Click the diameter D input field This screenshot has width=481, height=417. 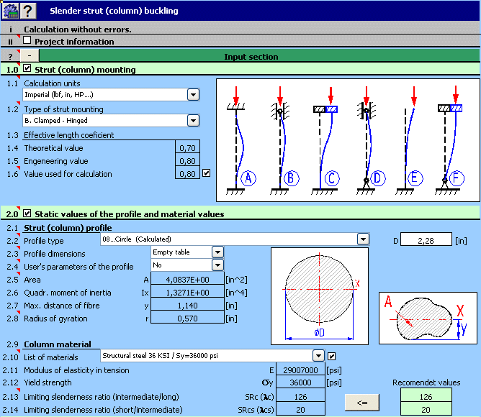(x=426, y=240)
